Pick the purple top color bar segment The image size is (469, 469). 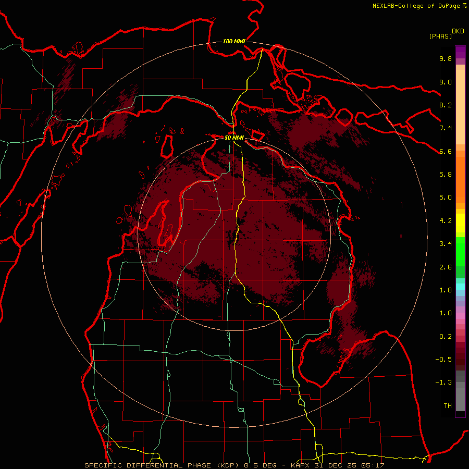[460, 52]
